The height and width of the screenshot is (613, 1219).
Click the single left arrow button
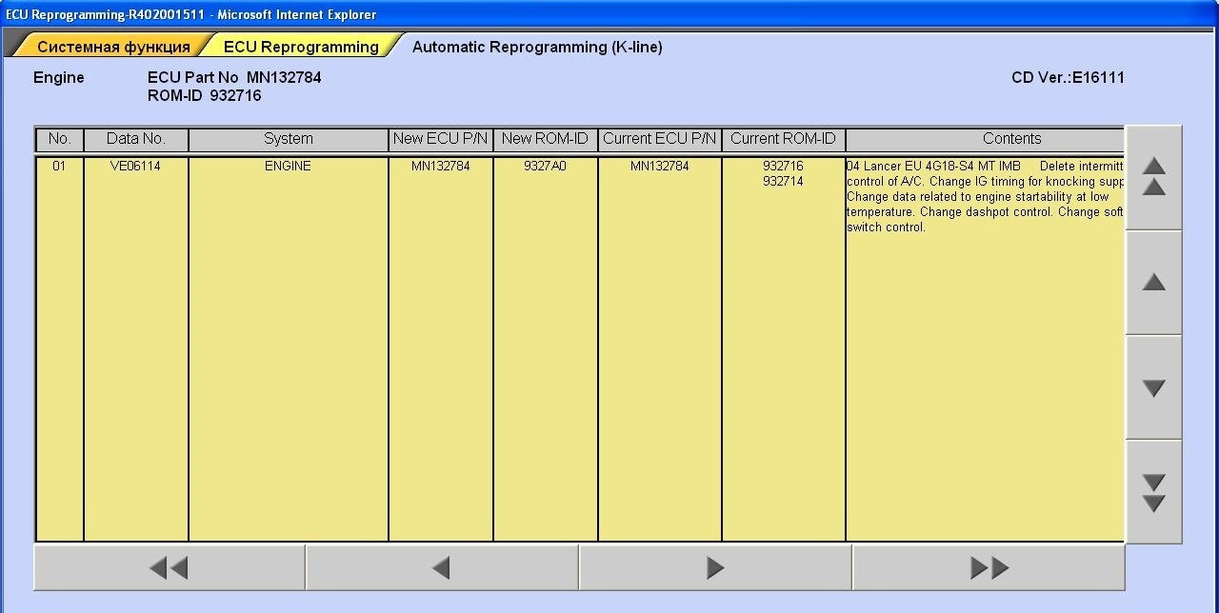click(442, 568)
